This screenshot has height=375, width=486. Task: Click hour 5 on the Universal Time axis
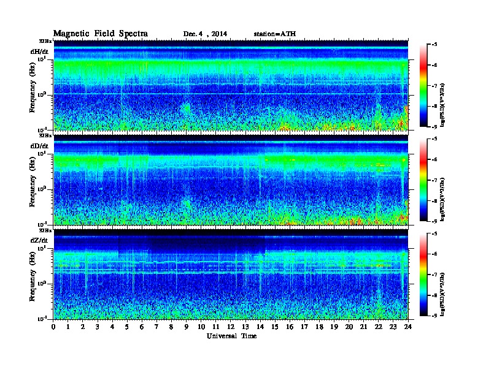[x=127, y=327]
